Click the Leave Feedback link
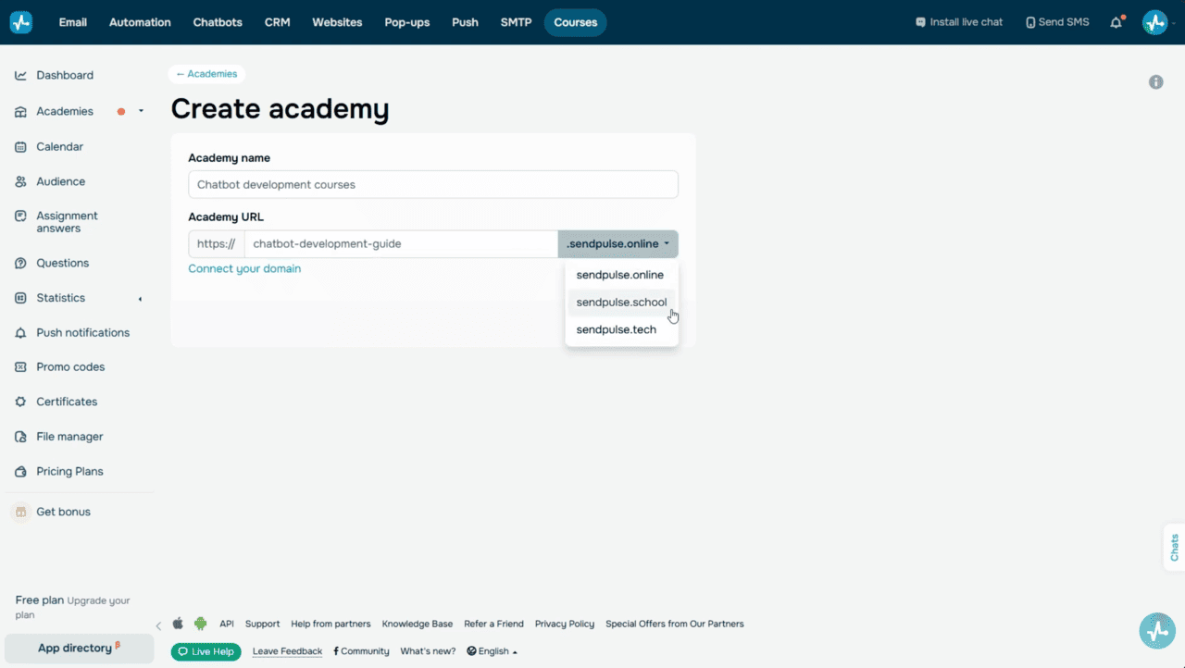 [x=287, y=651]
